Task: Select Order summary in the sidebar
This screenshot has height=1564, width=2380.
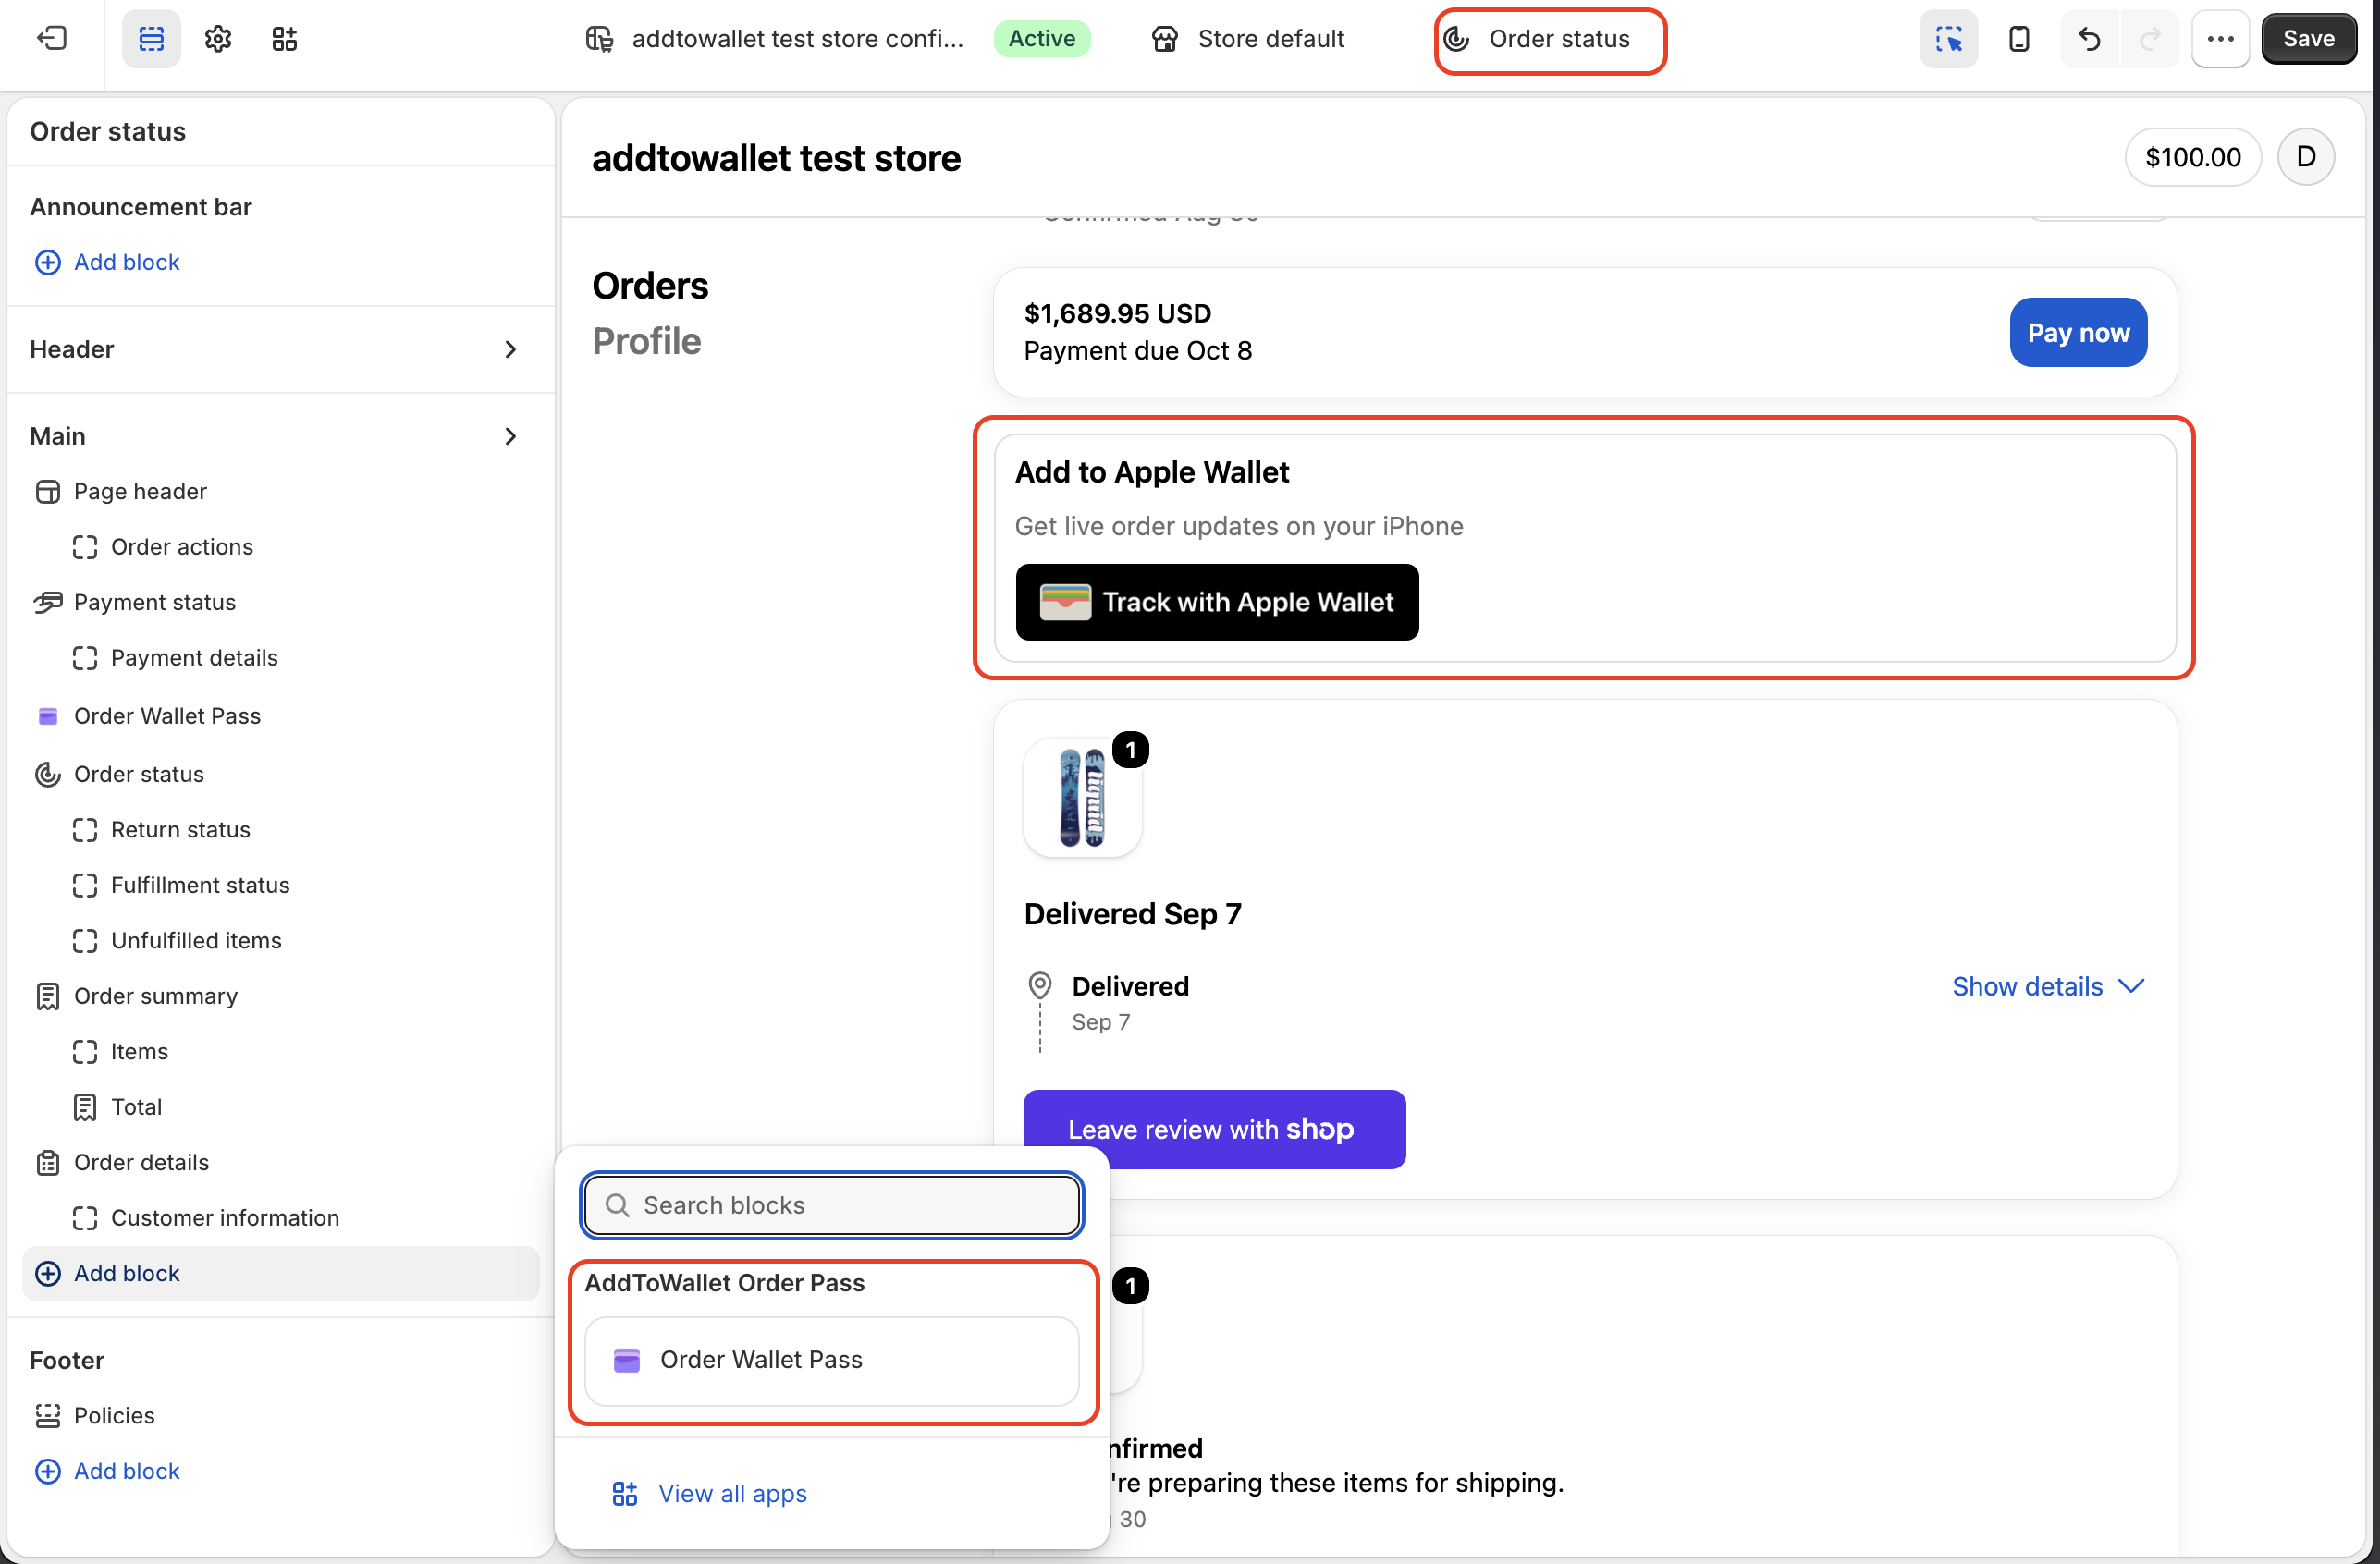Action: [156, 996]
